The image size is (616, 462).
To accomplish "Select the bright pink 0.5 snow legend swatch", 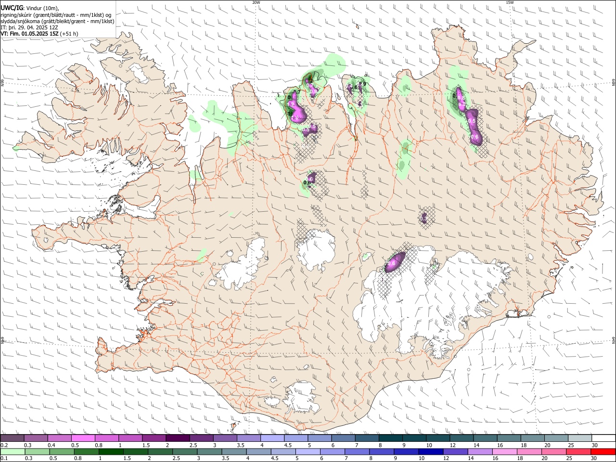I will pos(83,438).
